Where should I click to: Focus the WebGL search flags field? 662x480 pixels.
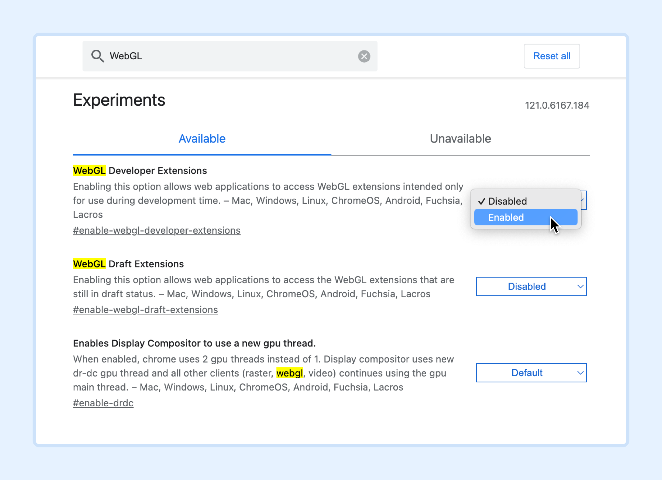pyautogui.click(x=230, y=56)
